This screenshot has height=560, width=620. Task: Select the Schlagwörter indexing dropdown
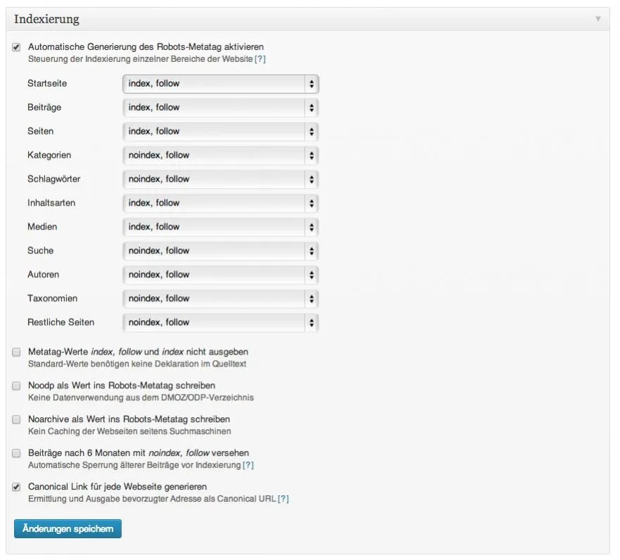click(x=221, y=179)
